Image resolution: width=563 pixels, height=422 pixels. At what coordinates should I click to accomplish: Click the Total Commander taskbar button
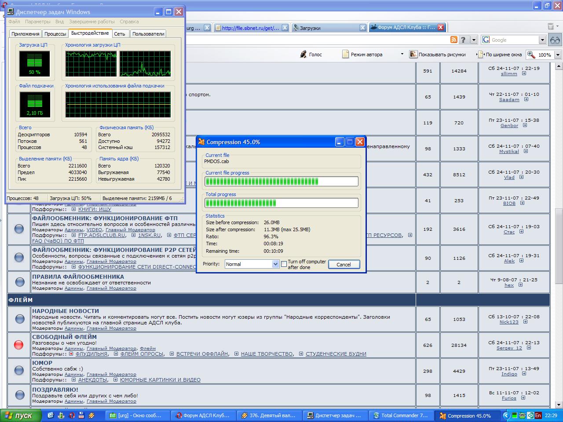[x=400, y=415]
